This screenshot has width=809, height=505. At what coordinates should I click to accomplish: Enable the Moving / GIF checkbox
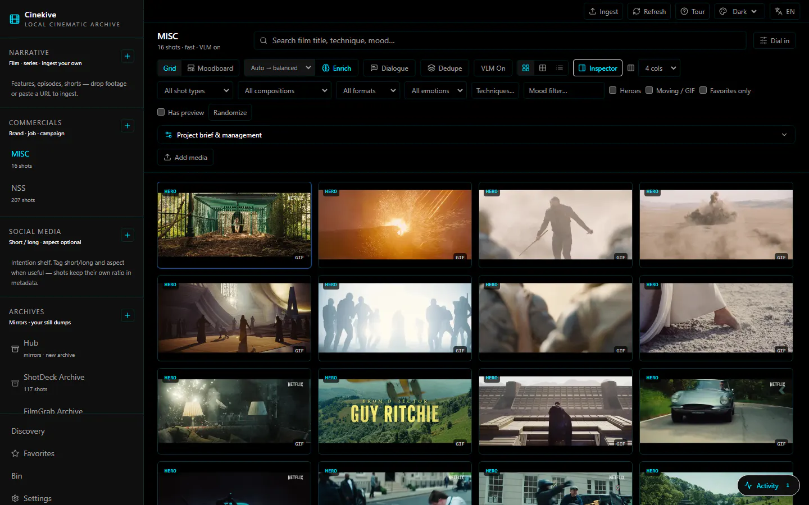tap(649, 90)
